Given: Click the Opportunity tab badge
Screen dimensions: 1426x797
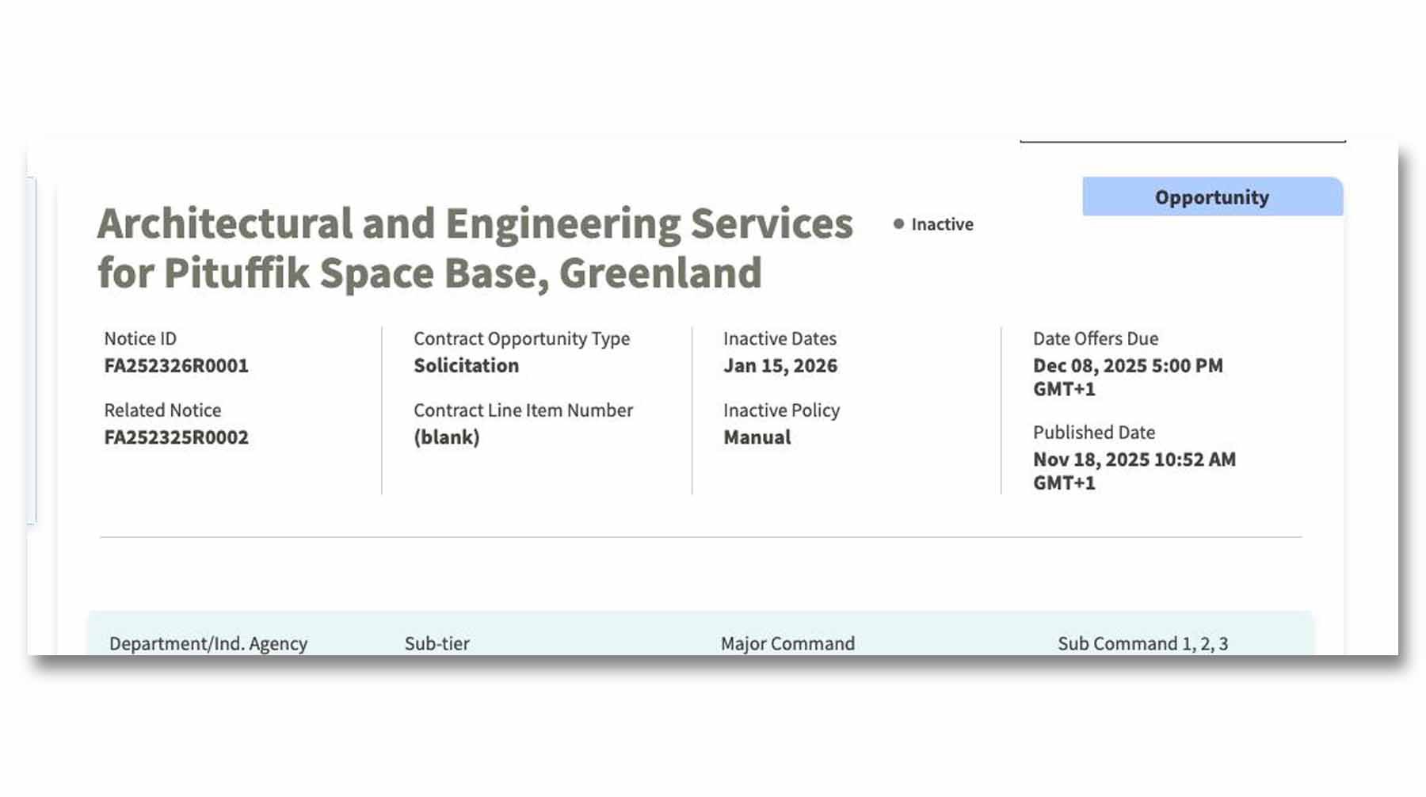Looking at the screenshot, I should (x=1211, y=197).
